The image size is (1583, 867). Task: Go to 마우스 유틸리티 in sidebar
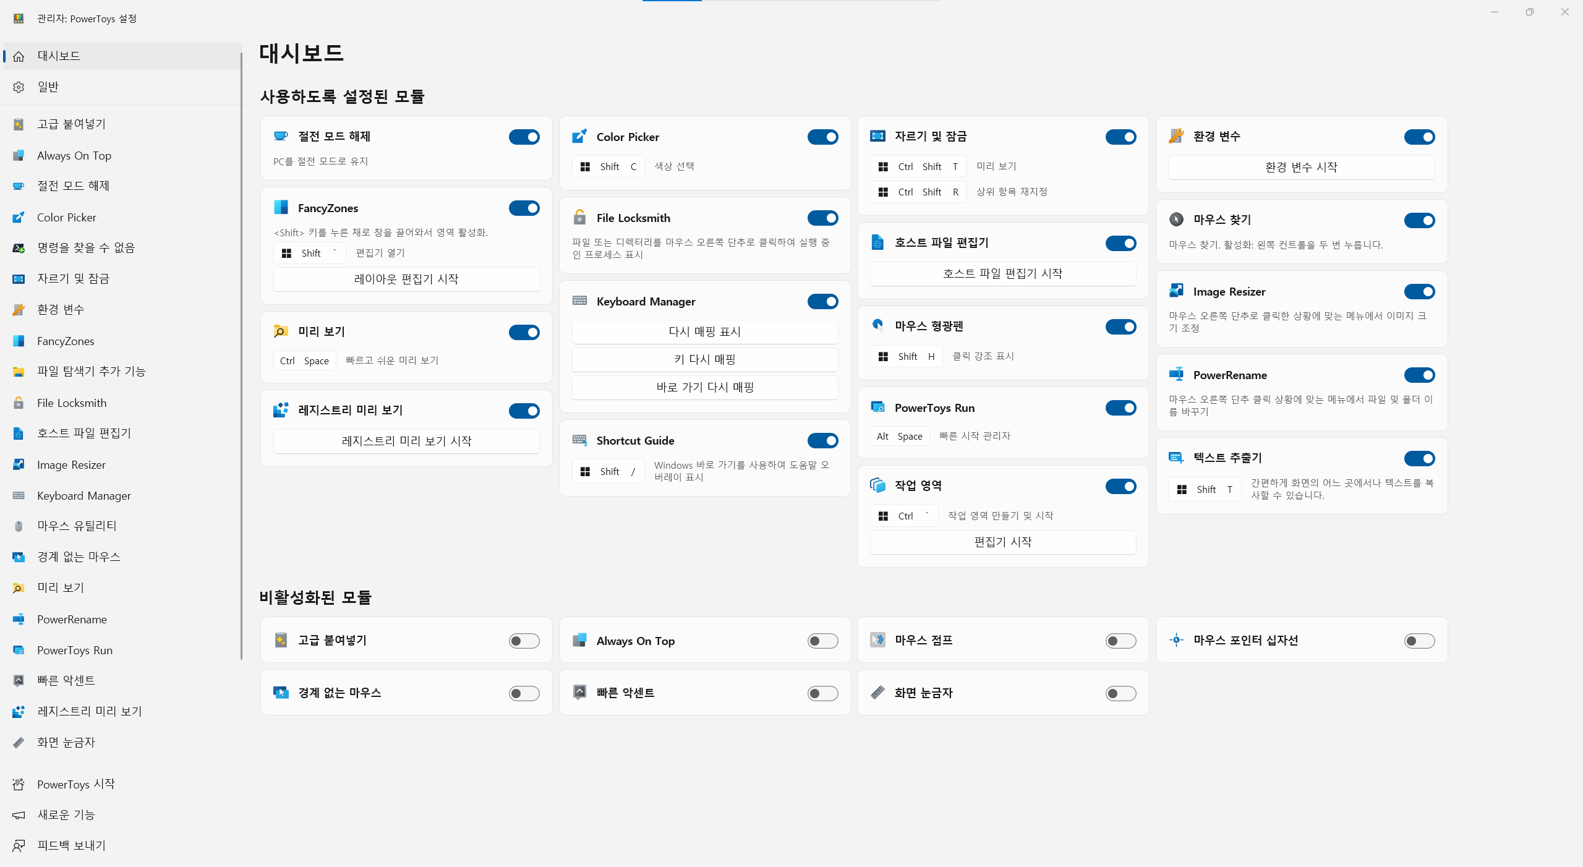click(x=77, y=526)
